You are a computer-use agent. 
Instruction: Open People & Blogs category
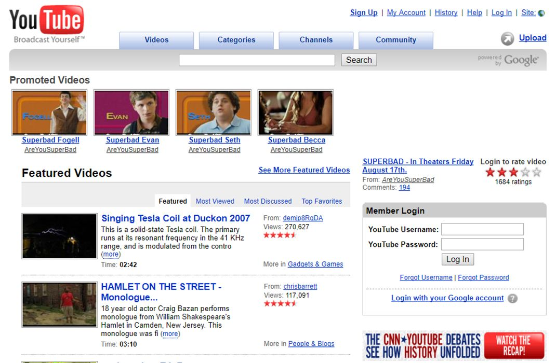tap(311, 343)
